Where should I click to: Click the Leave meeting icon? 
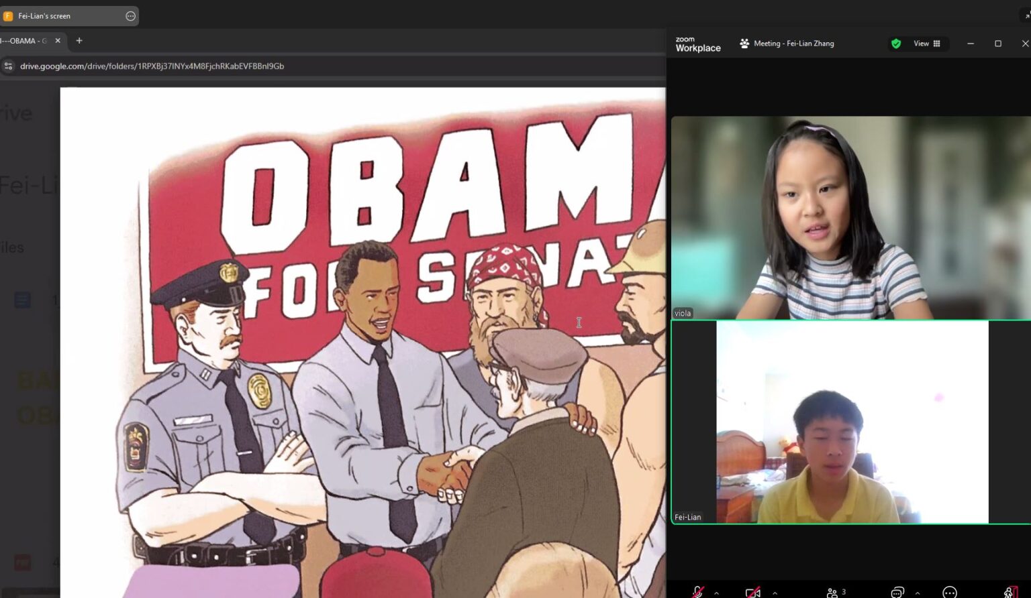(1010, 592)
